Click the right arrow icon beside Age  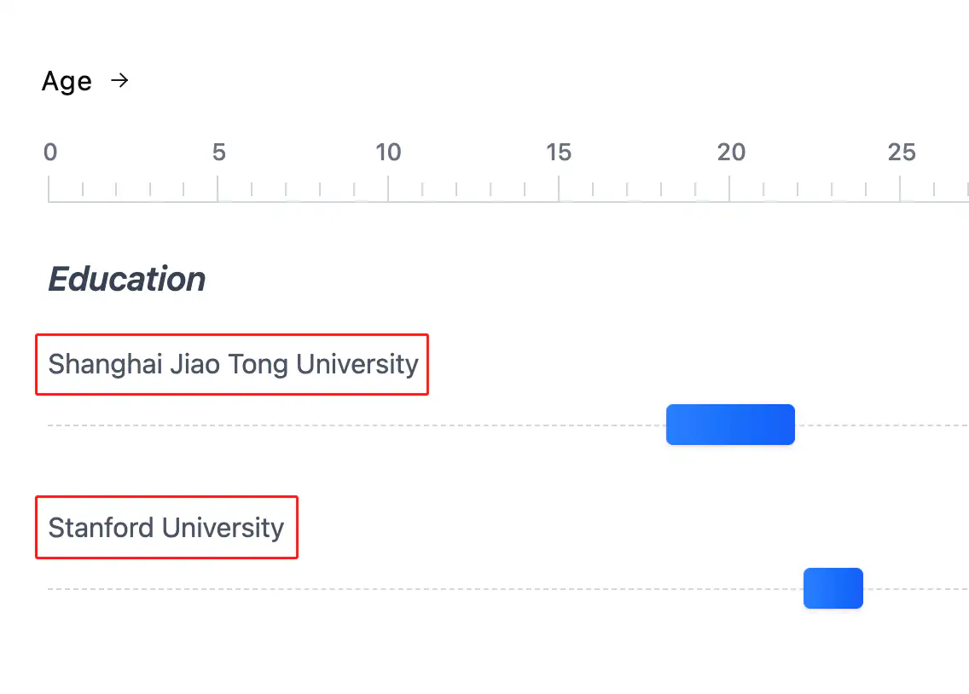click(x=120, y=81)
